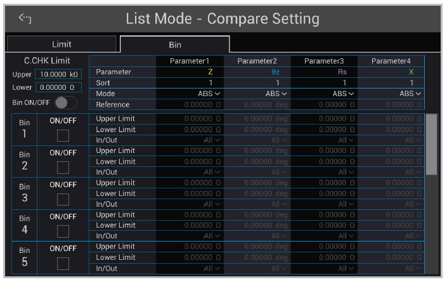Viewport: 447px width, 282px height.
Task: Check the Bin 5 ON/OFF checkbox
Action: [x=63, y=263]
